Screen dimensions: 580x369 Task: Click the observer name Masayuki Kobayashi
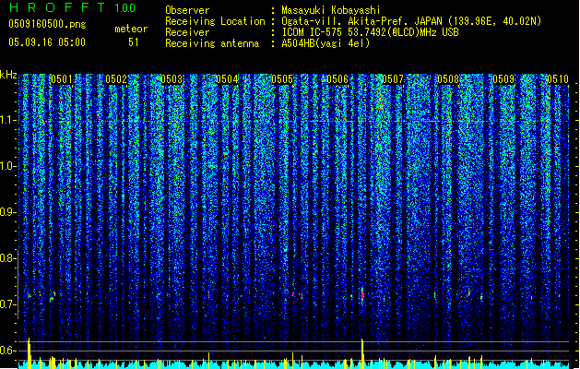(331, 10)
